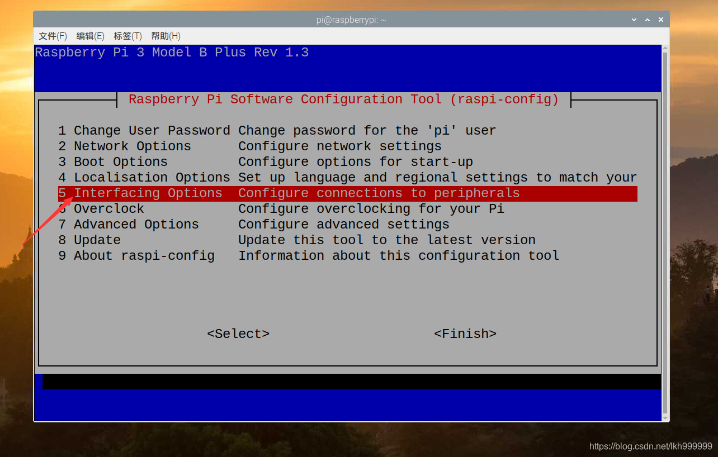Open the 编辑(E) menu
Viewport: 718px width, 457px height.
pyautogui.click(x=90, y=36)
